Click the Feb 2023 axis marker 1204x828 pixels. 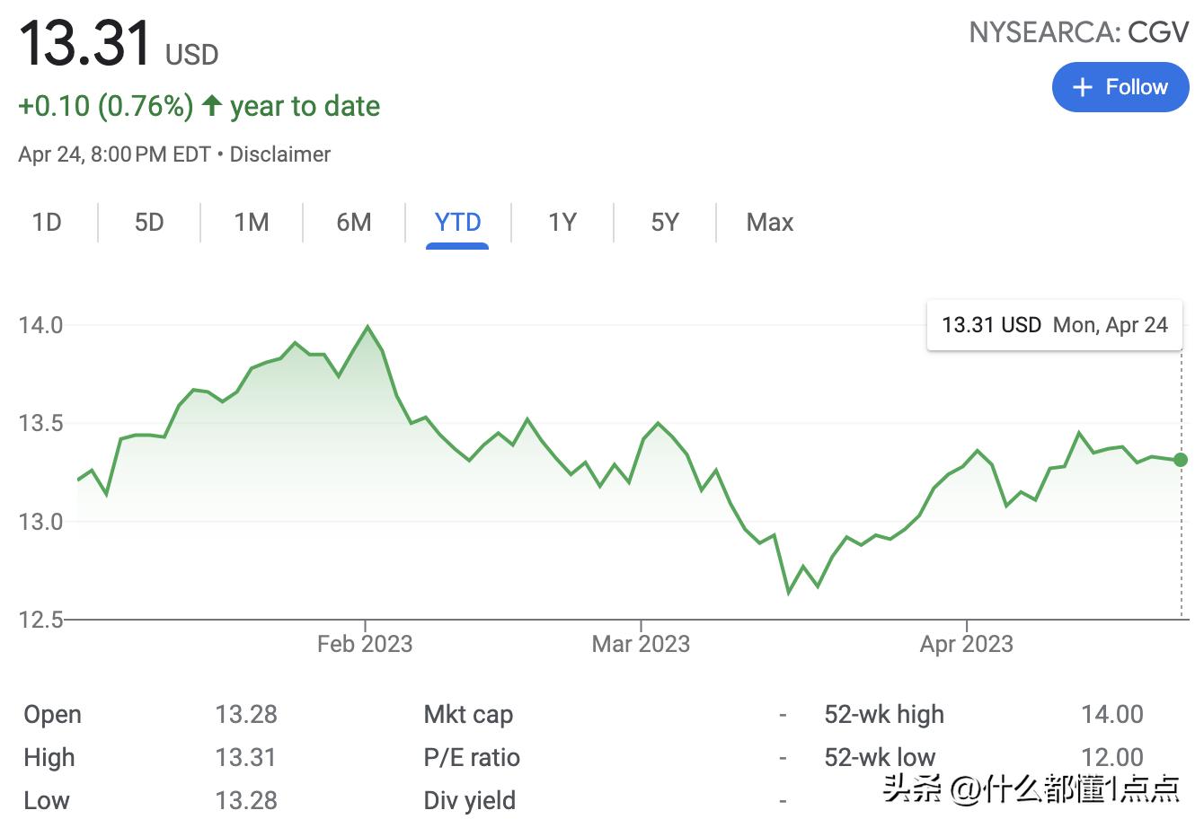(365, 644)
